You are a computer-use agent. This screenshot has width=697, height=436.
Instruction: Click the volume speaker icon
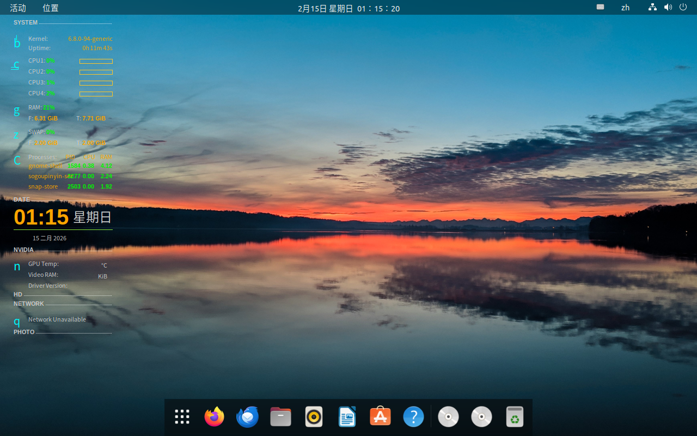coord(668,8)
